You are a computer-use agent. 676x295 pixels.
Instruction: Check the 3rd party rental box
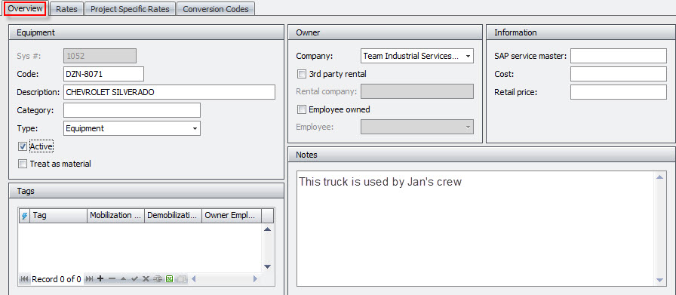pos(301,74)
